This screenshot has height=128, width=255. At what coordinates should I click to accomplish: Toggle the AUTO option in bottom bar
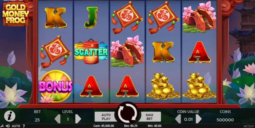tap(16, 126)
